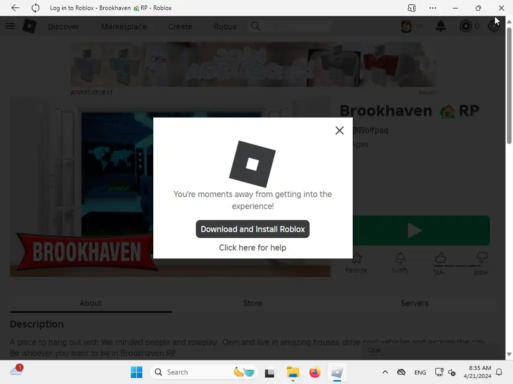Screen dimensions: 513x384
Task: Close the download dialog with the X
Action: point(340,130)
